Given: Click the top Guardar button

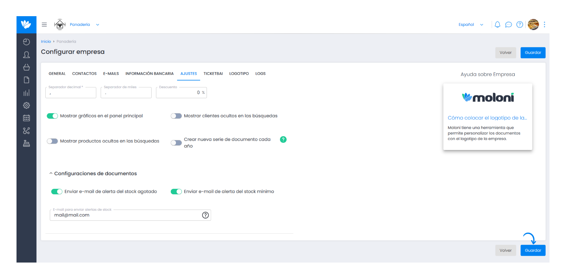Looking at the screenshot, I should pos(533,53).
